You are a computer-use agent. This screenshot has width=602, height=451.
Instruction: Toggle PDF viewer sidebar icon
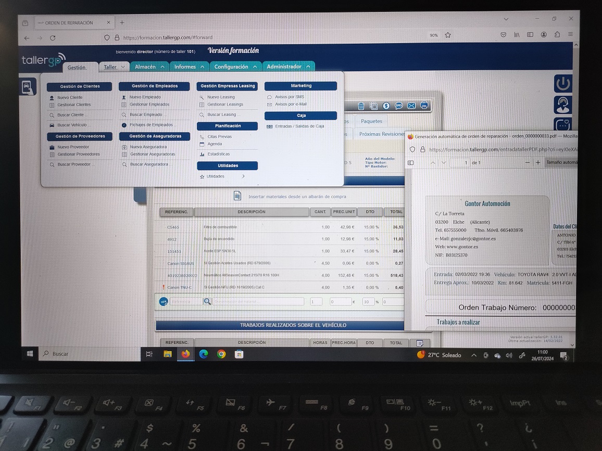tap(410, 163)
